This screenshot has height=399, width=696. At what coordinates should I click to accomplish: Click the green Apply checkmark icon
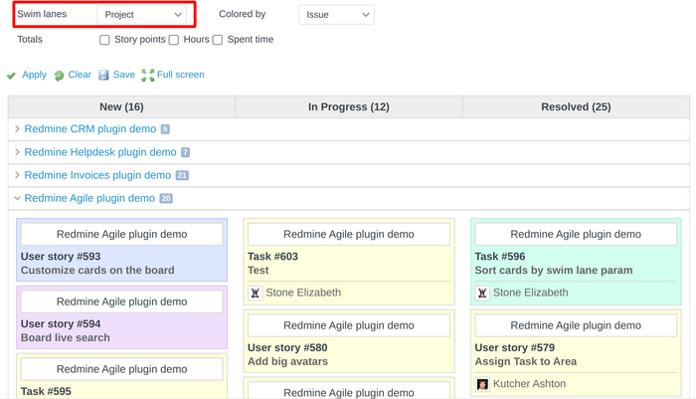point(11,76)
